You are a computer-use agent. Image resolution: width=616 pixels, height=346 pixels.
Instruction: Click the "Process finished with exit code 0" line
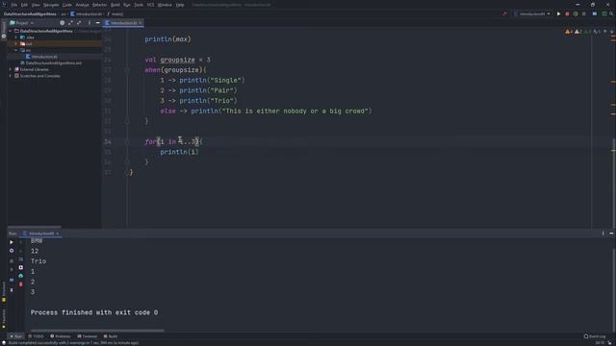point(94,312)
